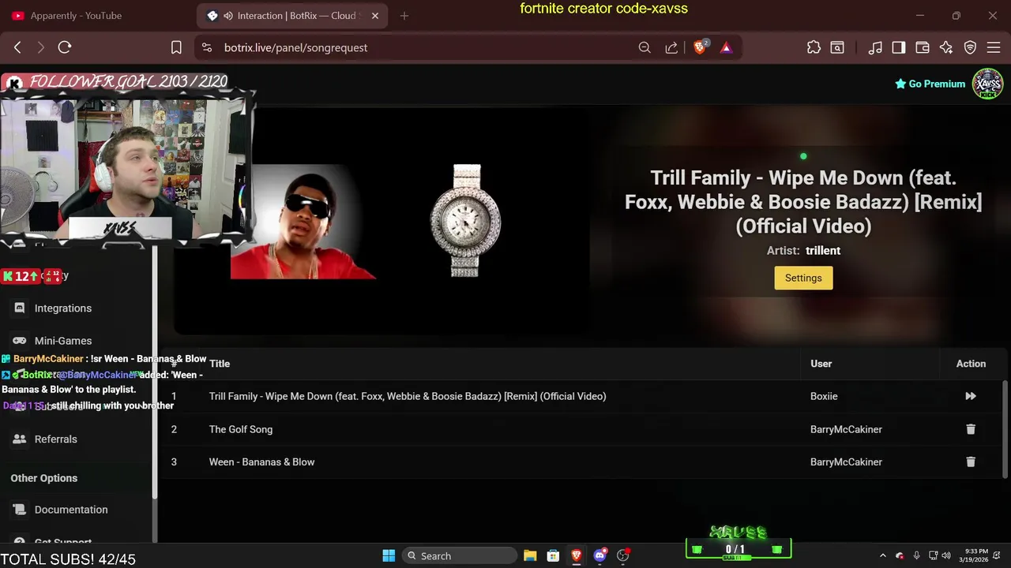
Task: Click the Referrals people icon
Action: [x=20, y=439]
